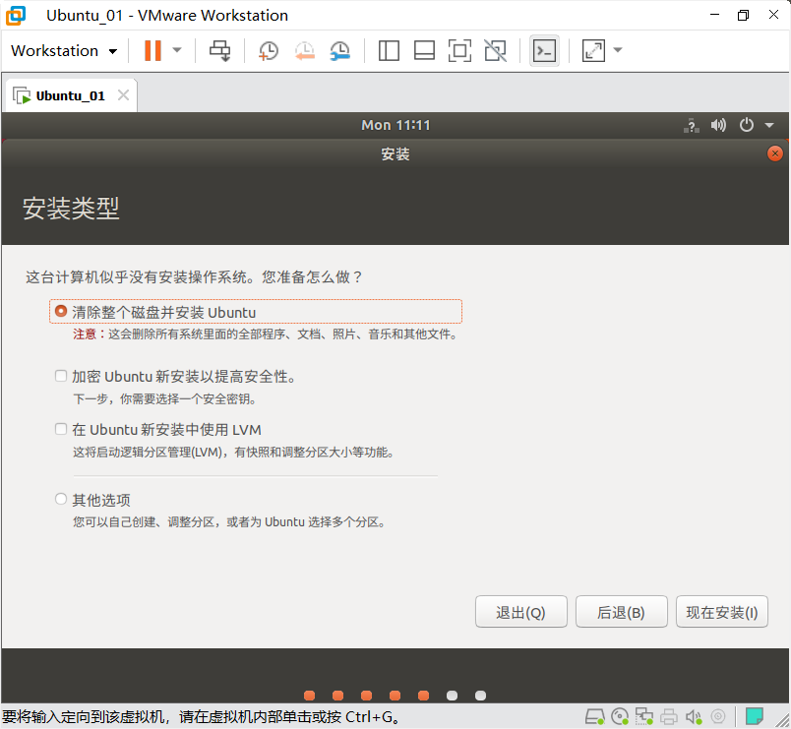Click the sound card status icon
The height and width of the screenshot is (729, 791).
coord(694,716)
